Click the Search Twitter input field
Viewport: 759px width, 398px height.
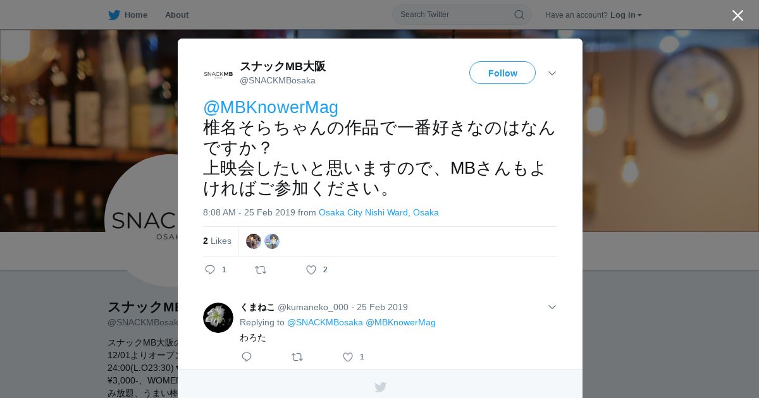click(x=455, y=15)
